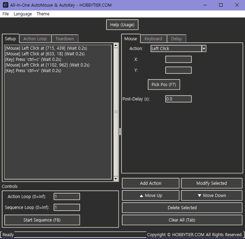Select the Delay tab
This screenshot has width=245, height=239.
176,38
